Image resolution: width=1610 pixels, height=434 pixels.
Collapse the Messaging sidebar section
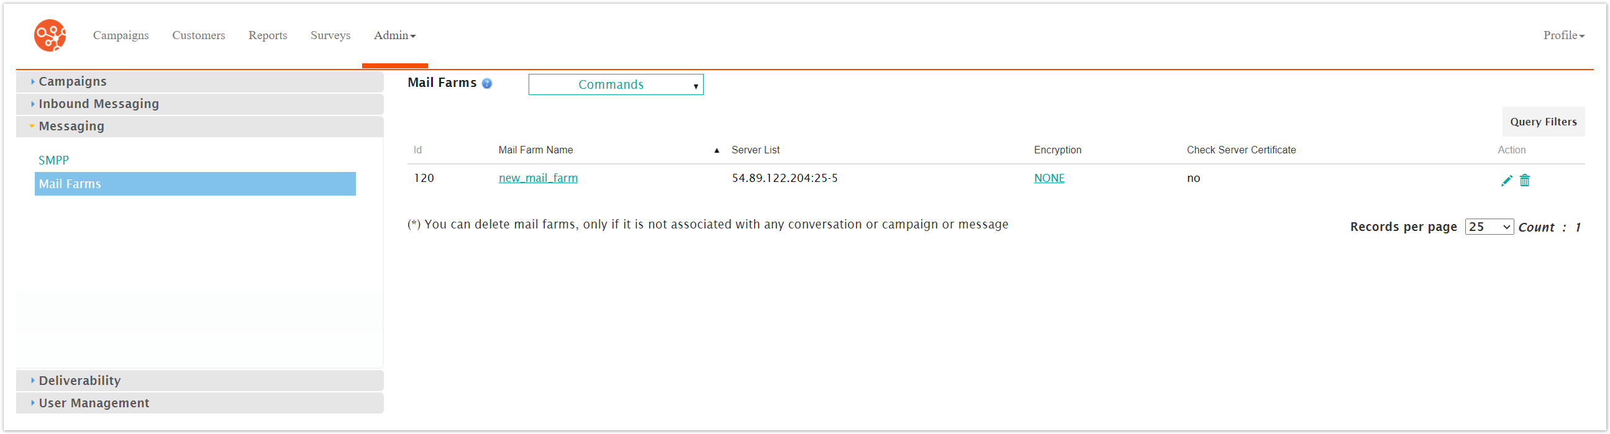click(71, 126)
